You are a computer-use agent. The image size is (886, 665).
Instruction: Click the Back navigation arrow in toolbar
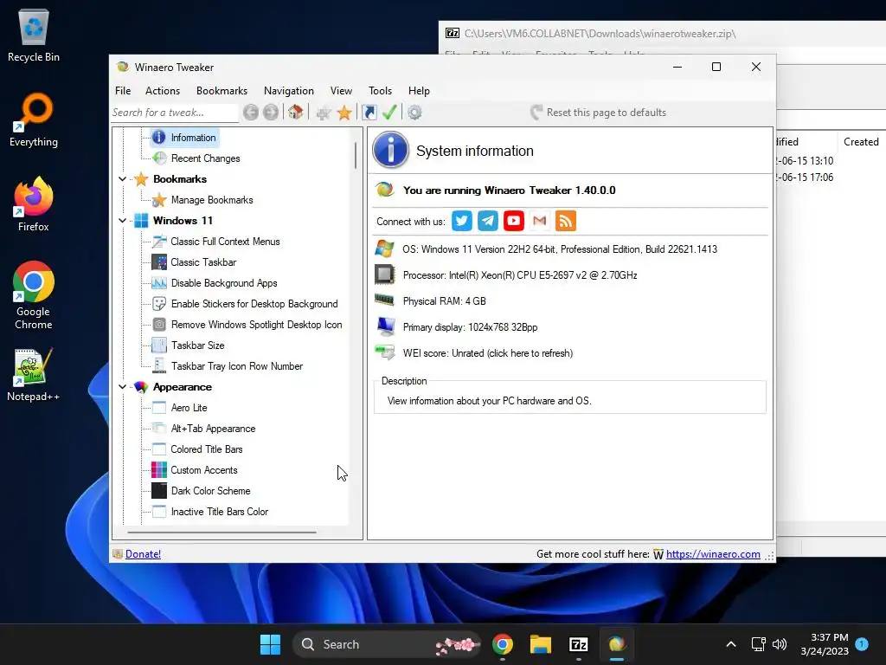click(251, 113)
